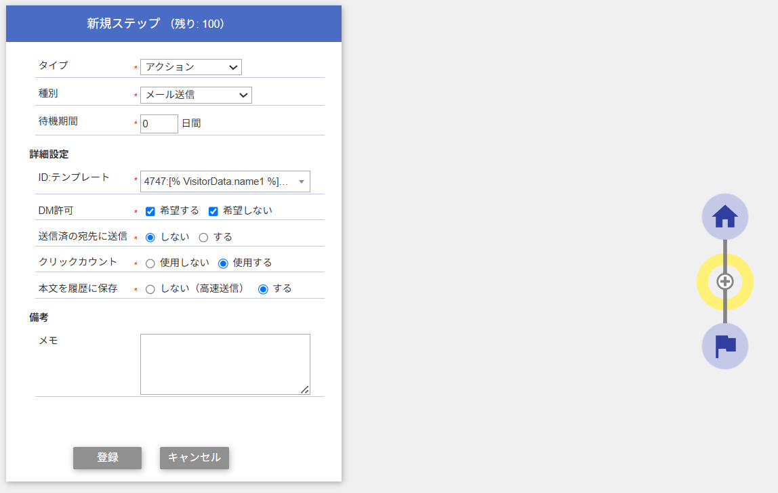Click the memo textarea resize grip
This screenshot has height=493, width=778.
pos(305,390)
